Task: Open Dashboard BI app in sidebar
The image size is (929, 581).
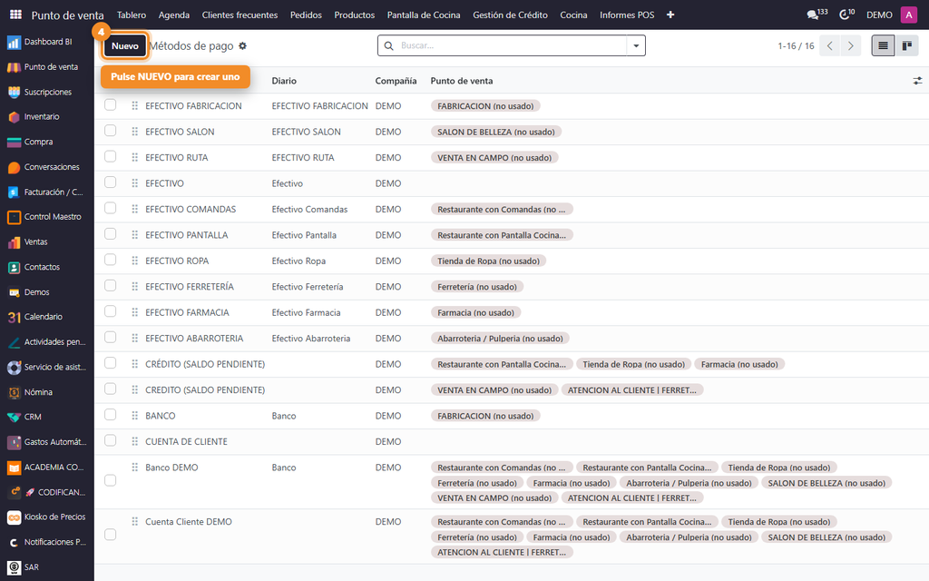Action: coord(47,42)
